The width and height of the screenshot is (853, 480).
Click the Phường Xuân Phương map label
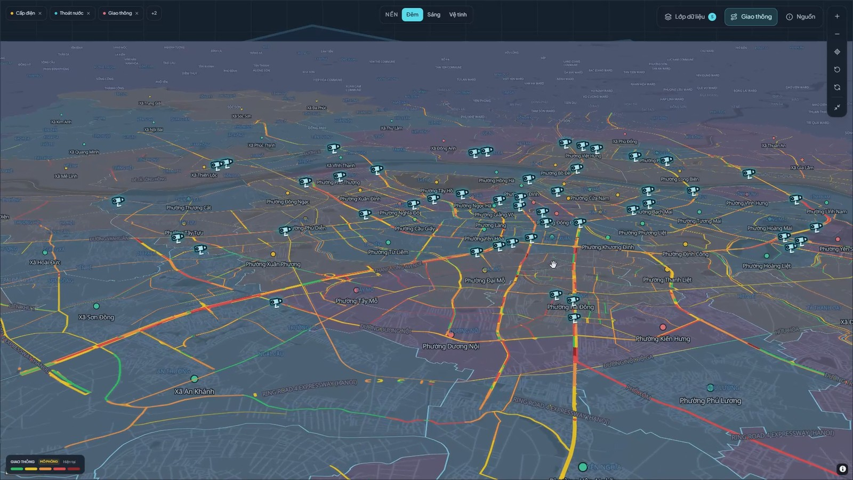(273, 264)
